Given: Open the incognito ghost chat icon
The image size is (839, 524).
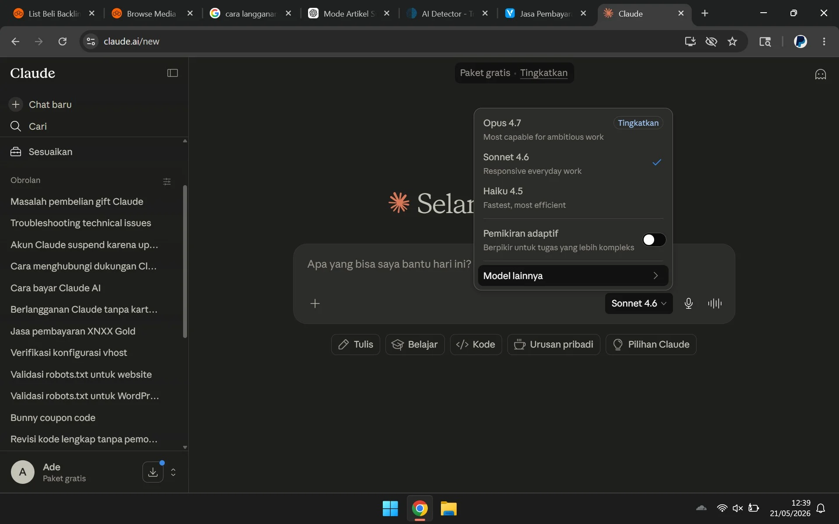Looking at the screenshot, I should pyautogui.click(x=821, y=74).
